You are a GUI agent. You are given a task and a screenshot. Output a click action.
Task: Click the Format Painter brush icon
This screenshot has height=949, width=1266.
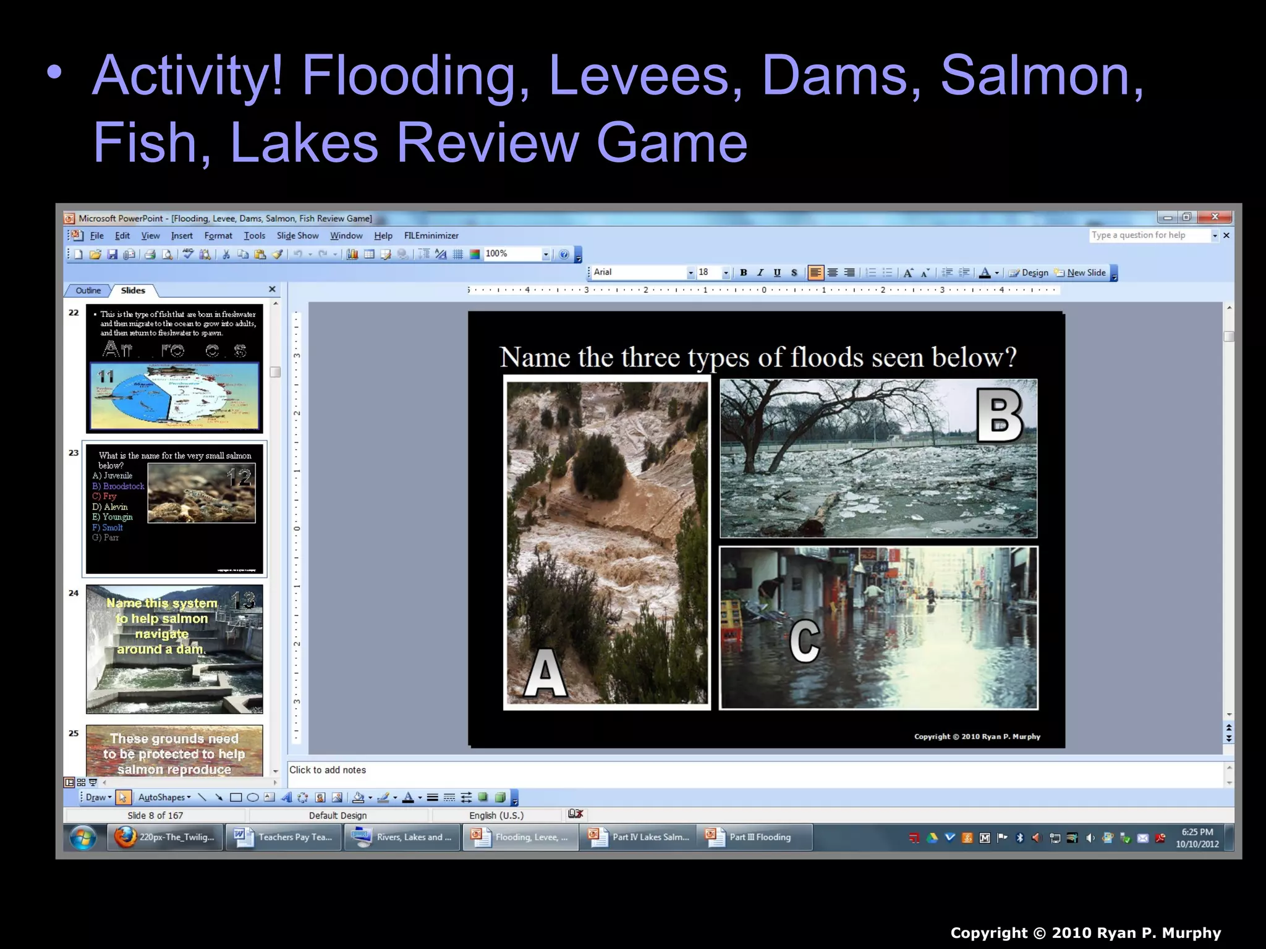click(278, 255)
